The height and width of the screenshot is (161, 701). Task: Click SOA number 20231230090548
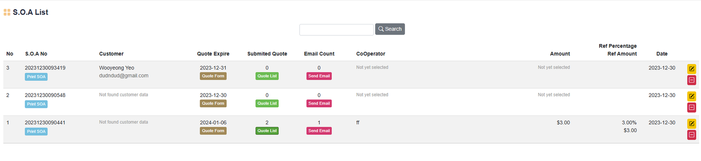pos(45,95)
